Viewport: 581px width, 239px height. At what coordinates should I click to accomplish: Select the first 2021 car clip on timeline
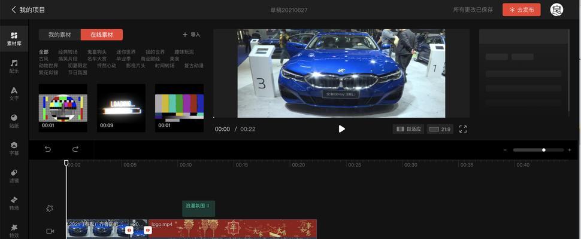98,229
